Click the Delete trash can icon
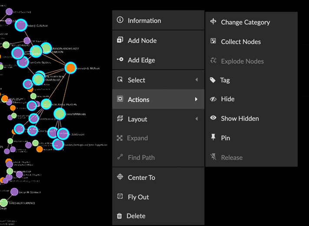This screenshot has height=226, width=309. coord(120,216)
